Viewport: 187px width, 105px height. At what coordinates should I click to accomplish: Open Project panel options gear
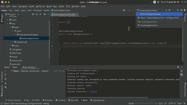[x=45, y=14]
